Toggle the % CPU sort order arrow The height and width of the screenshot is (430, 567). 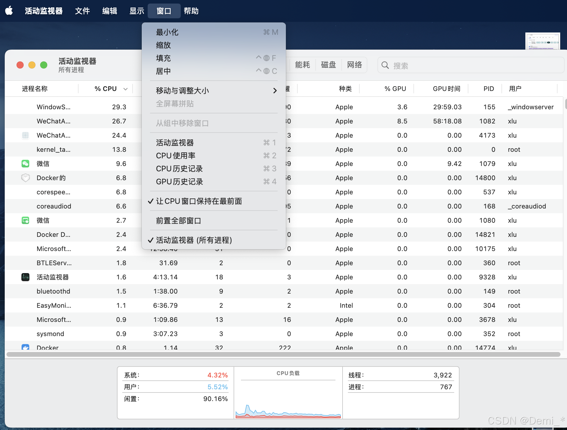tap(126, 89)
